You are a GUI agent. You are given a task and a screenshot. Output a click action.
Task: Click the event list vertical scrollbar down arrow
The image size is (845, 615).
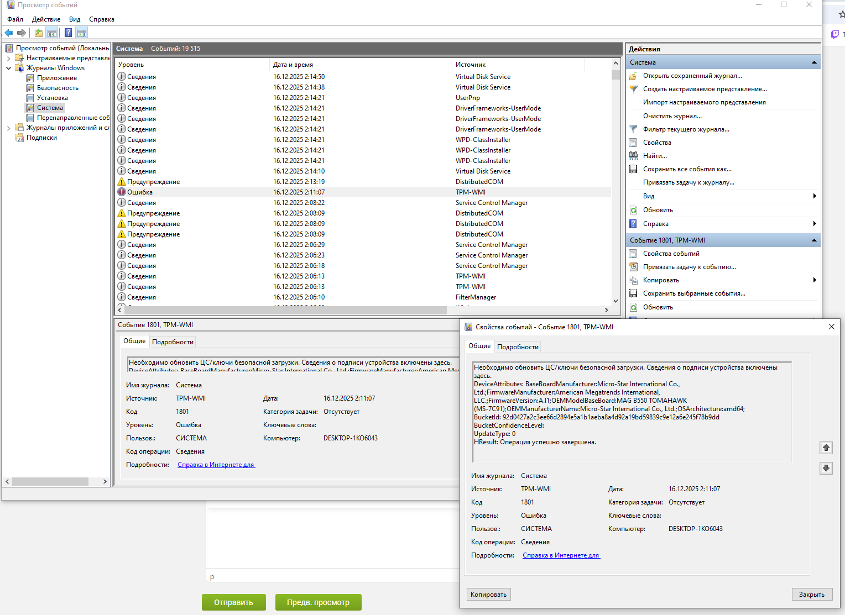616,301
